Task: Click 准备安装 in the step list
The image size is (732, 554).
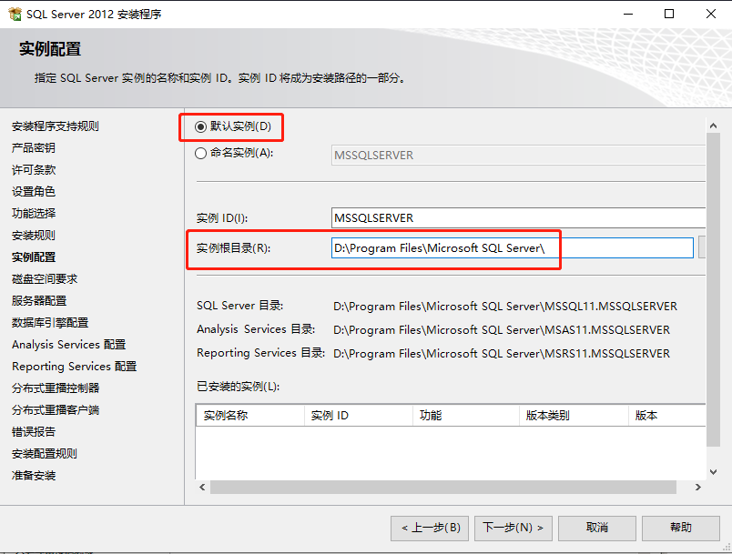Action: click(34, 476)
